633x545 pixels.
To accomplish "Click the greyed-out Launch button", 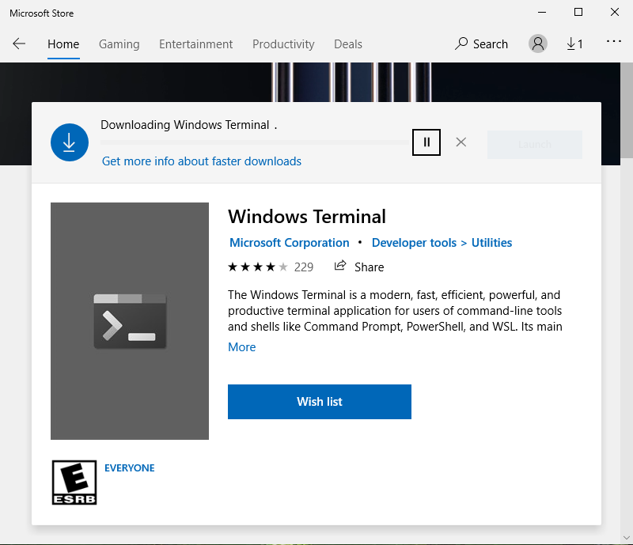I will pyautogui.click(x=535, y=145).
